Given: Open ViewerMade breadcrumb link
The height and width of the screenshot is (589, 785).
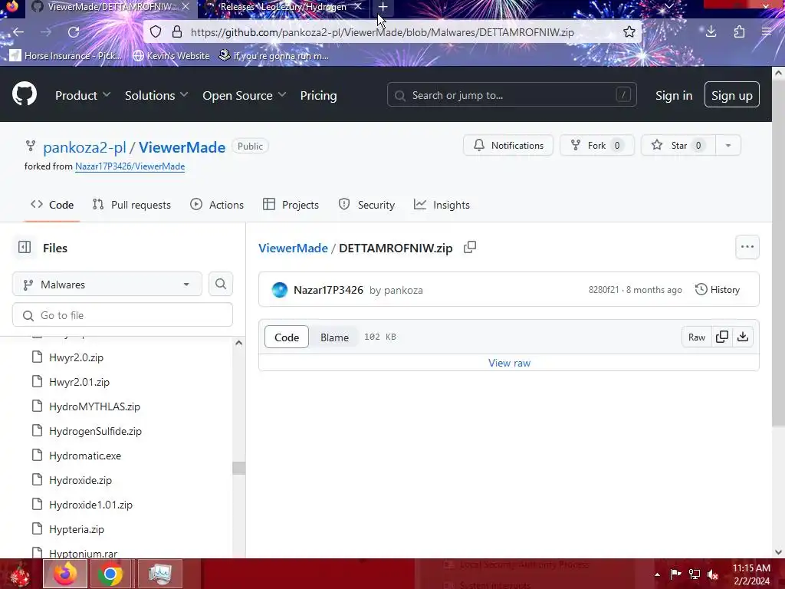Looking at the screenshot, I should point(293,248).
